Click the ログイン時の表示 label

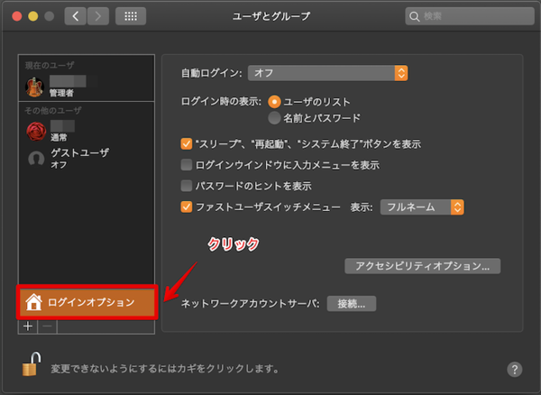[221, 101]
